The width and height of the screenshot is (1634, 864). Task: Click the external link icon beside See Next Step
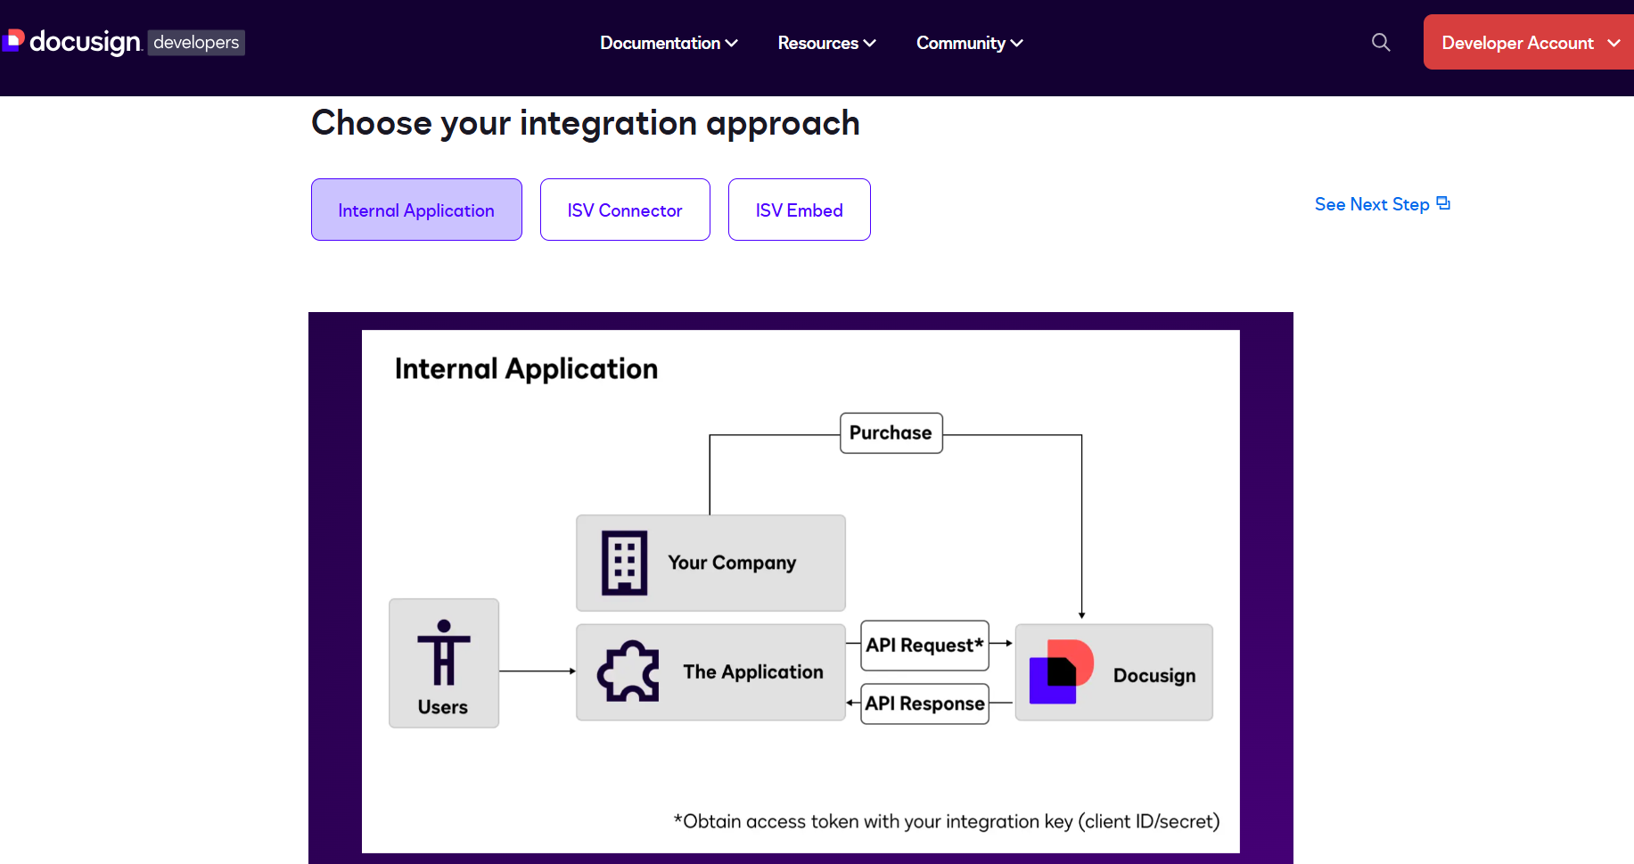coord(1443,203)
